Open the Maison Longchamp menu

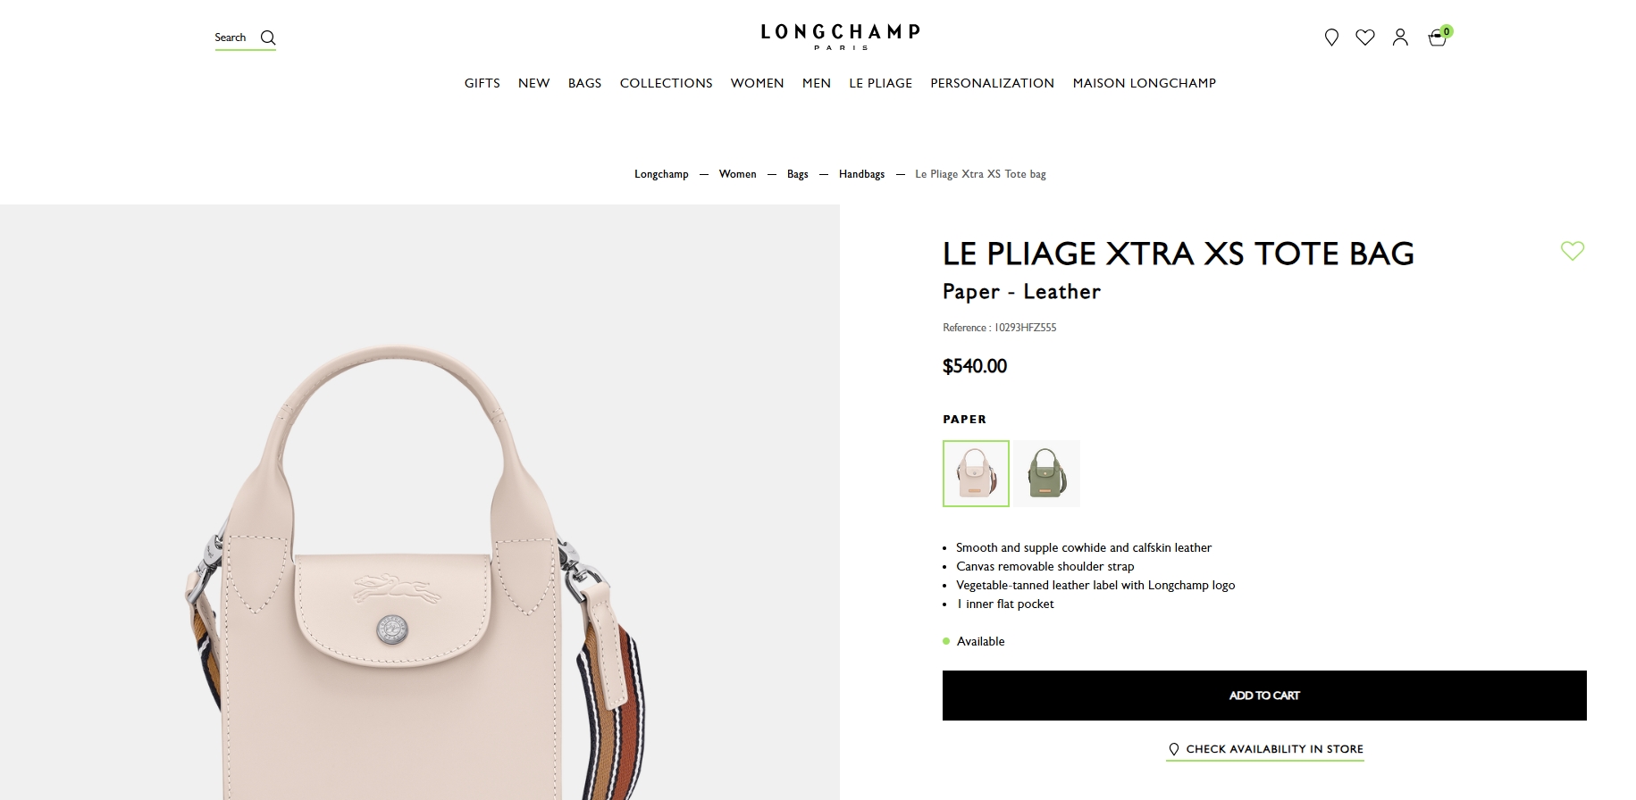pyautogui.click(x=1145, y=83)
